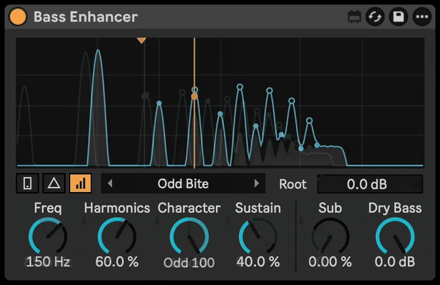Open the three-dots more options menu
The height and width of the screenshot is (285, 440).
[422, 16]
